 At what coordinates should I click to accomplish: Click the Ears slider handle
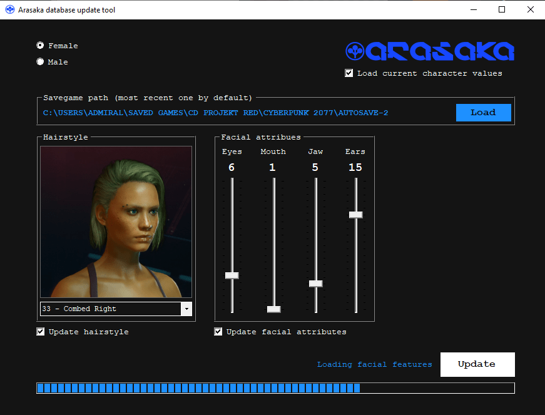click(355, 215)
